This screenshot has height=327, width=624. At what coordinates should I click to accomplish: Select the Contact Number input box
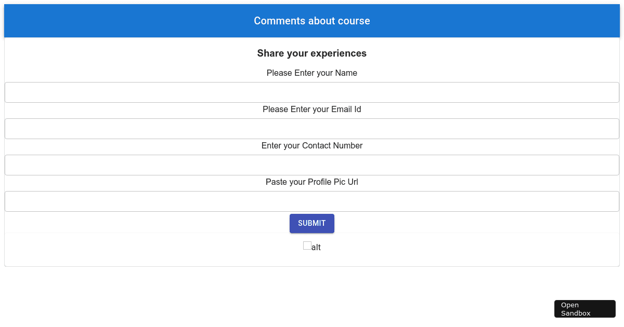pos(312,165)
